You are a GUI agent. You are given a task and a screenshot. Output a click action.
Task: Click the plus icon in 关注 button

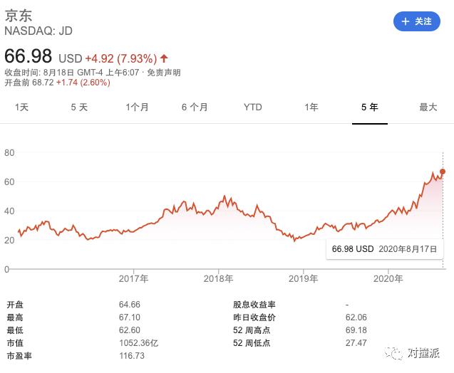406,21
